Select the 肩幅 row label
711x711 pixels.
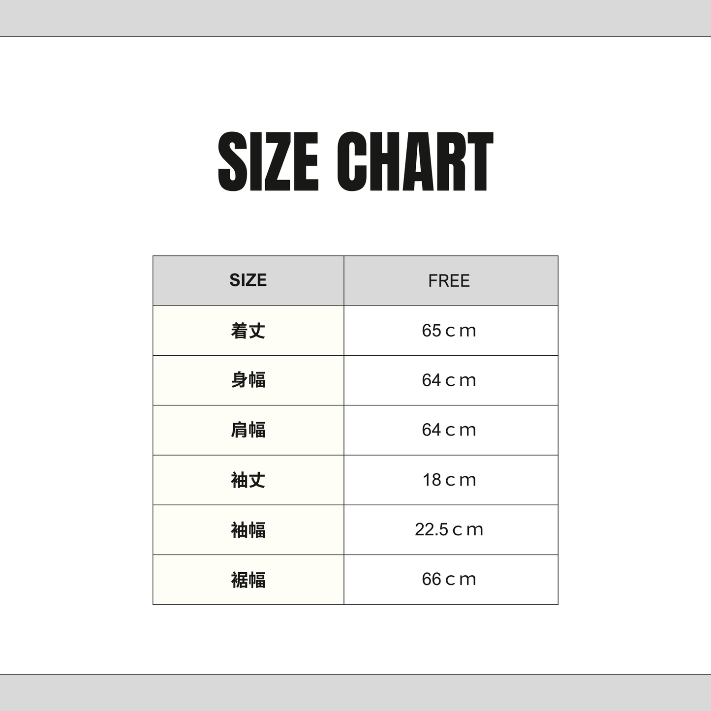tap(248, 430)
